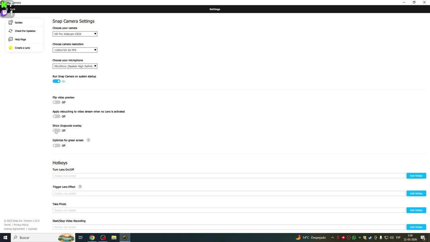The image size is (430, 242).
Task: Disable Run Snap Camera on startup
Action: (x=56, y=81)
